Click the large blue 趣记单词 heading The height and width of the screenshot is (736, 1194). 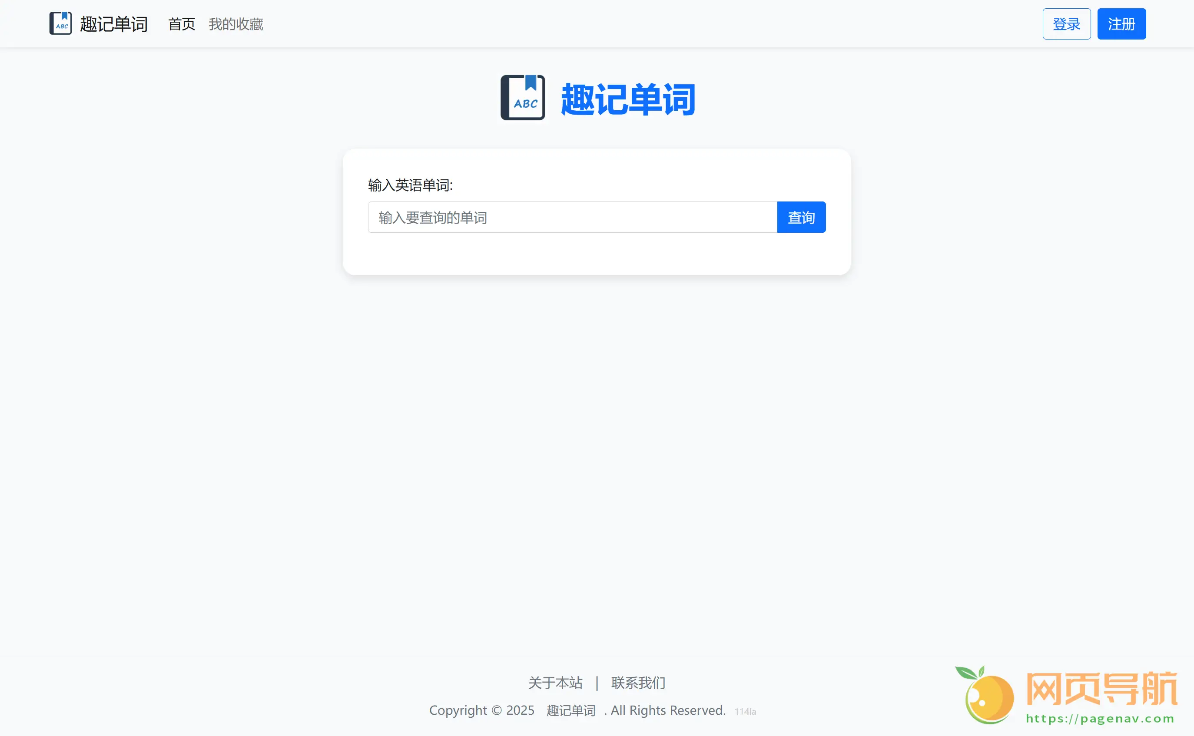[628, 99]
